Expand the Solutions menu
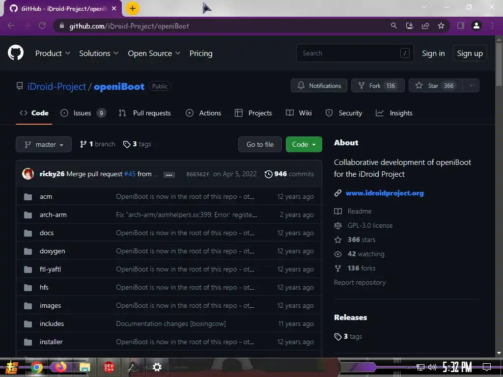The width and height of the screenshot is (503, 377). [x=99, y=53]
